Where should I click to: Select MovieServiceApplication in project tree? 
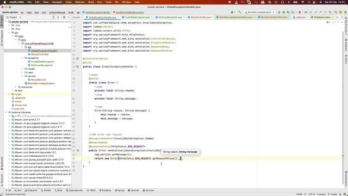(x=41, y=83)
